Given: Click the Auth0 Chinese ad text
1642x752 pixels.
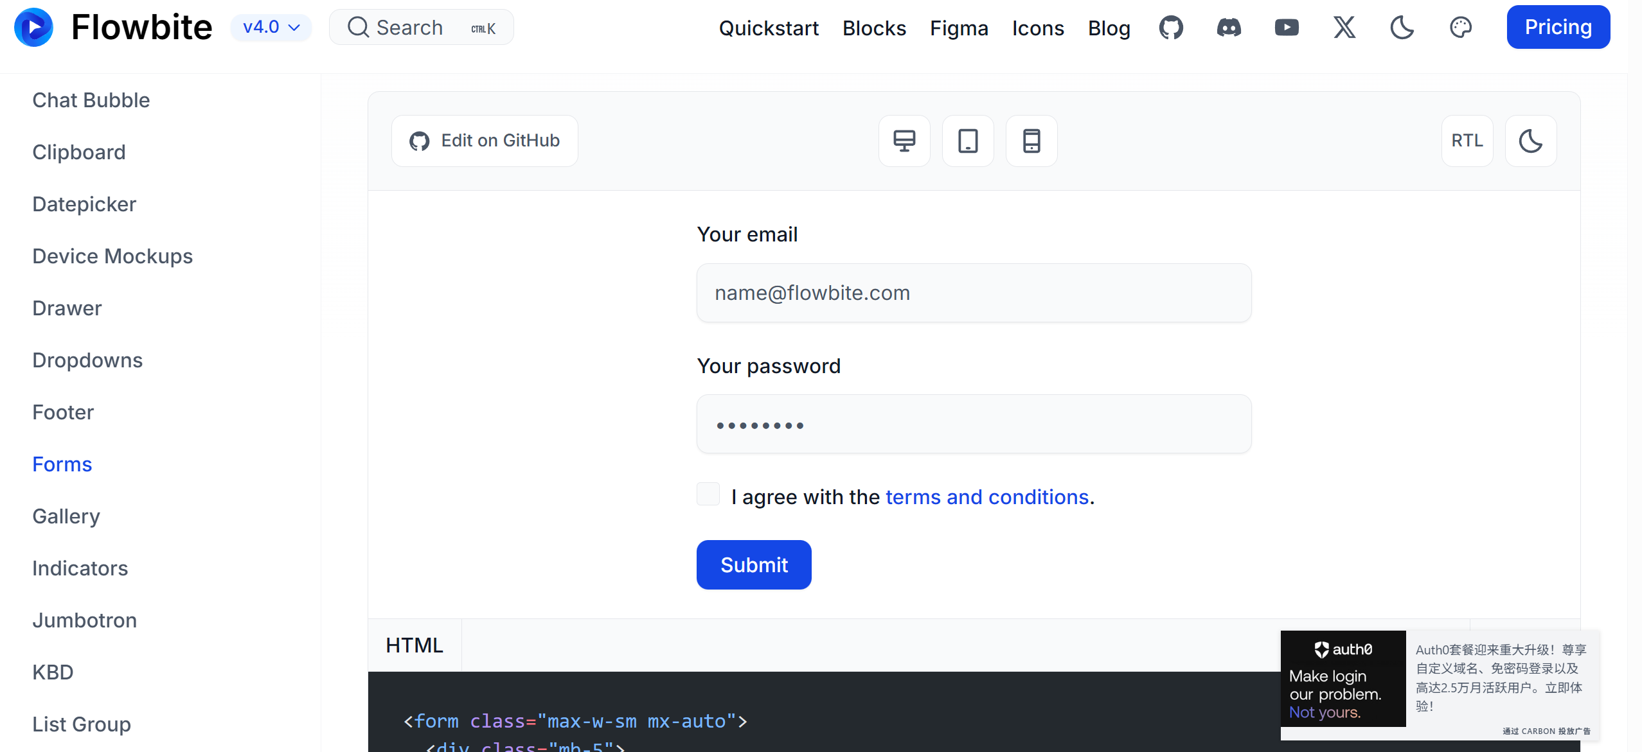Looking at the screenshot, I should [x=1501, y=678].
